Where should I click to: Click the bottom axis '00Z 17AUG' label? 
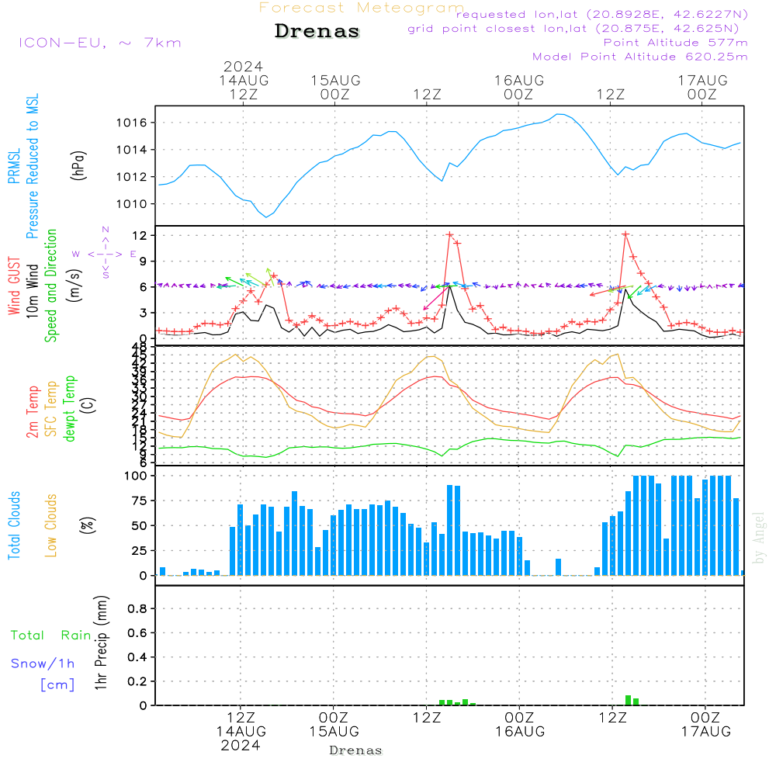(x=705, y=725)
